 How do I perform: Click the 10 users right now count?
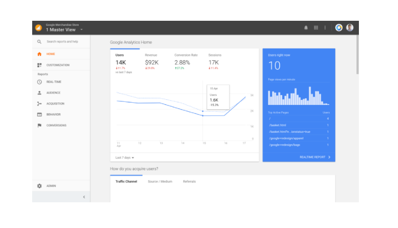[x=274, y=66]
